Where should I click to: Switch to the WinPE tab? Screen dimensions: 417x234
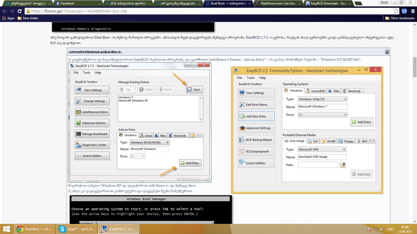click(328, 141)
